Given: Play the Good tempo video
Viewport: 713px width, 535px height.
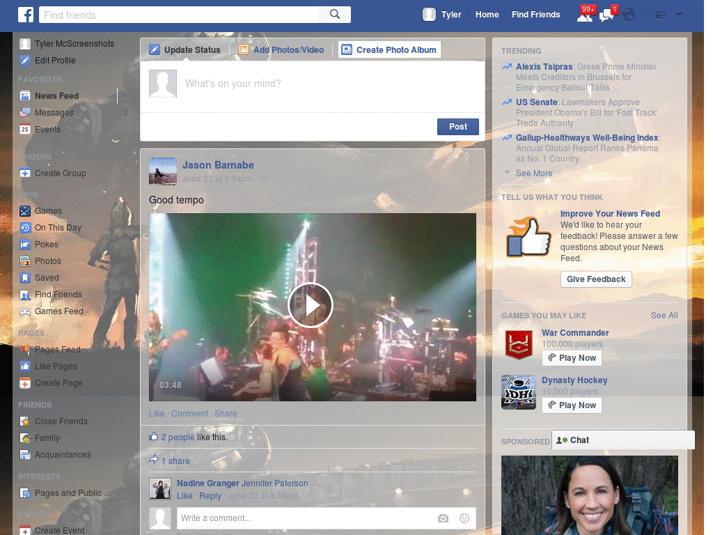Looking at the screenshot, I should coord(311,305).
